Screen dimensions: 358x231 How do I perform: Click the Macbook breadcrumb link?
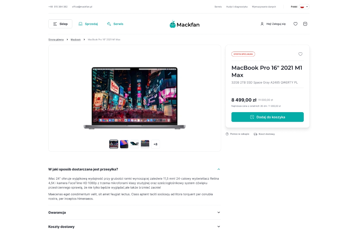click(x=75, y=40)
